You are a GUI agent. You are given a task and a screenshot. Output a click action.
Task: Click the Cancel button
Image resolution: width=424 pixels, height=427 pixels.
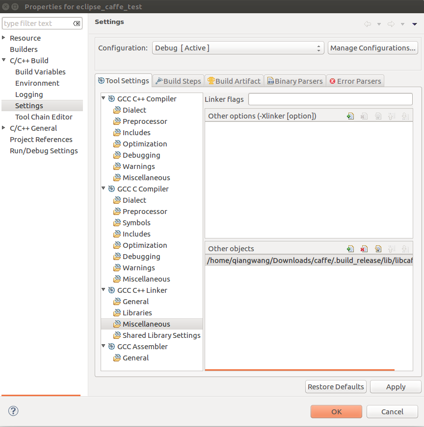pos(392,411)
